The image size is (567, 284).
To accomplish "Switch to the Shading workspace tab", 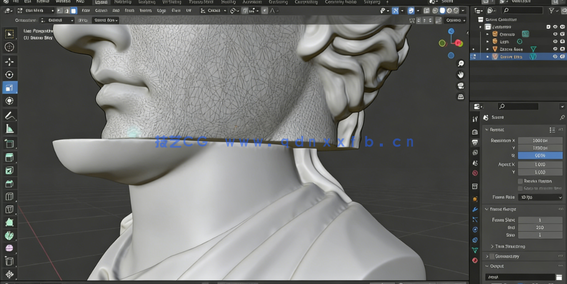I will pyautogui.click(x=228, y=2).
